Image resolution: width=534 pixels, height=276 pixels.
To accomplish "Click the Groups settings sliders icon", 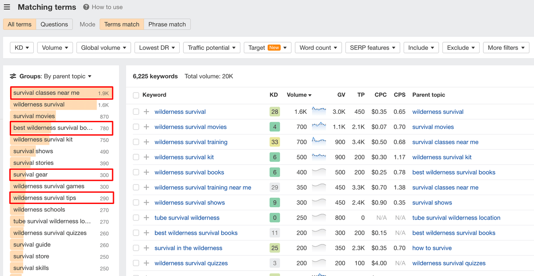I will (x=13, y=76).
